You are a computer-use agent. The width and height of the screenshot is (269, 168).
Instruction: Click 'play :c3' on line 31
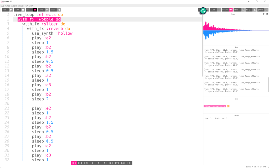coord(41,155)
